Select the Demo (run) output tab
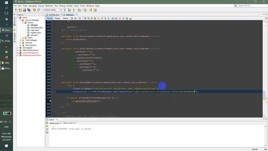The image size is (268, 151). point(54,123)
